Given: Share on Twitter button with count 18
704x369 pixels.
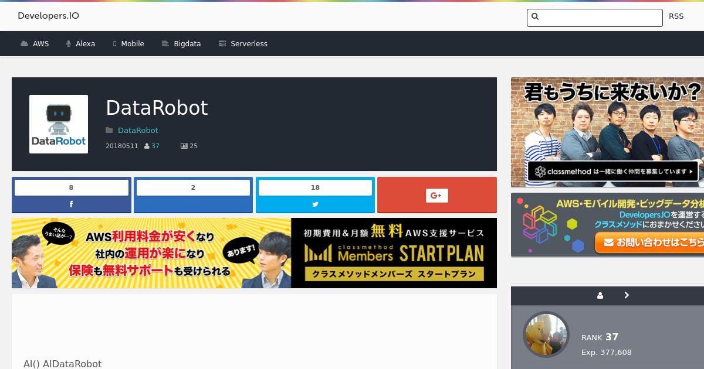Looking at the screenshot, I should tap(315, 195).
